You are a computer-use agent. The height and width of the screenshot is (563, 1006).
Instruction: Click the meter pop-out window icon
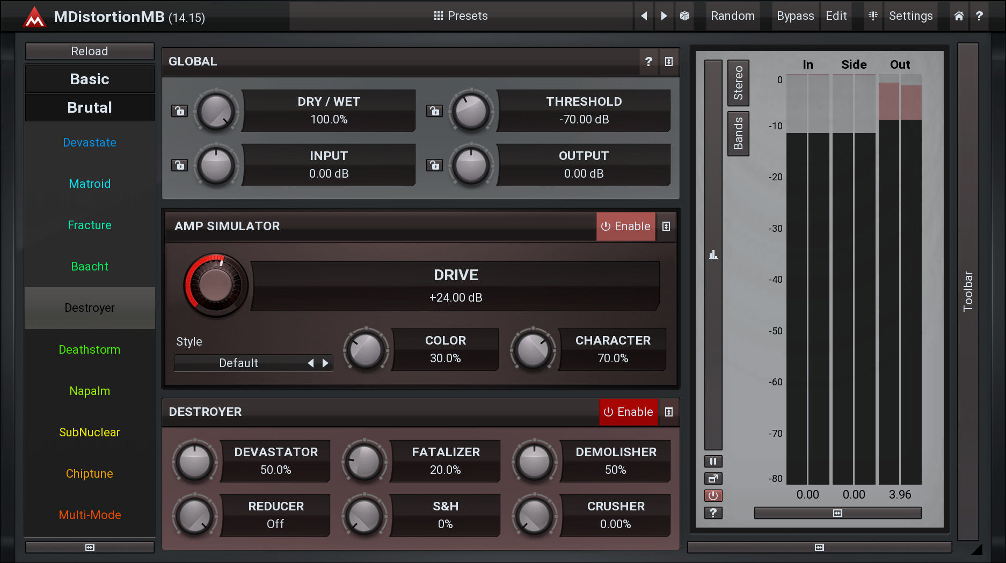pos(713,478)
